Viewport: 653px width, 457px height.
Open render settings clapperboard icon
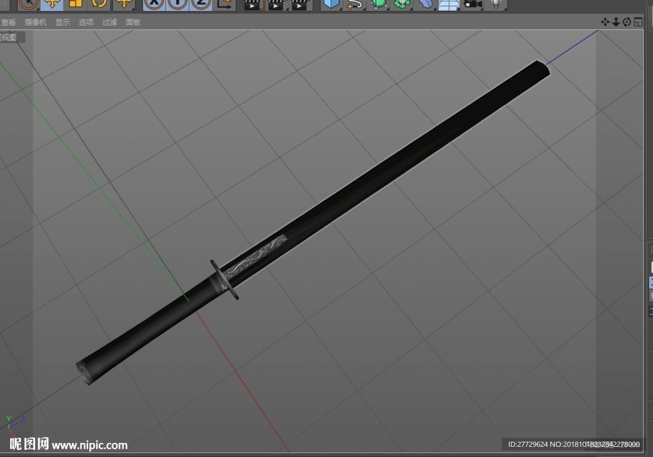point(301,4)
